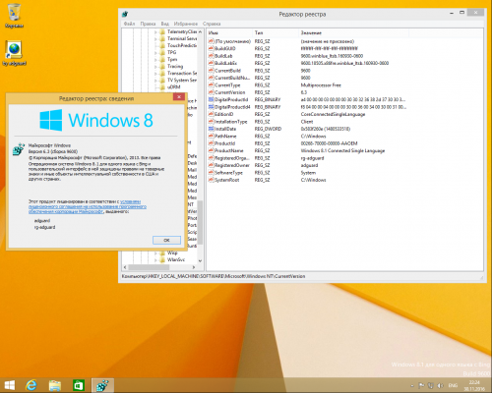Image resolution: width=492 pixels, height=393 pixels.
Task: Select the InstallDate DWORD value icon
Action: click(212, 129)
